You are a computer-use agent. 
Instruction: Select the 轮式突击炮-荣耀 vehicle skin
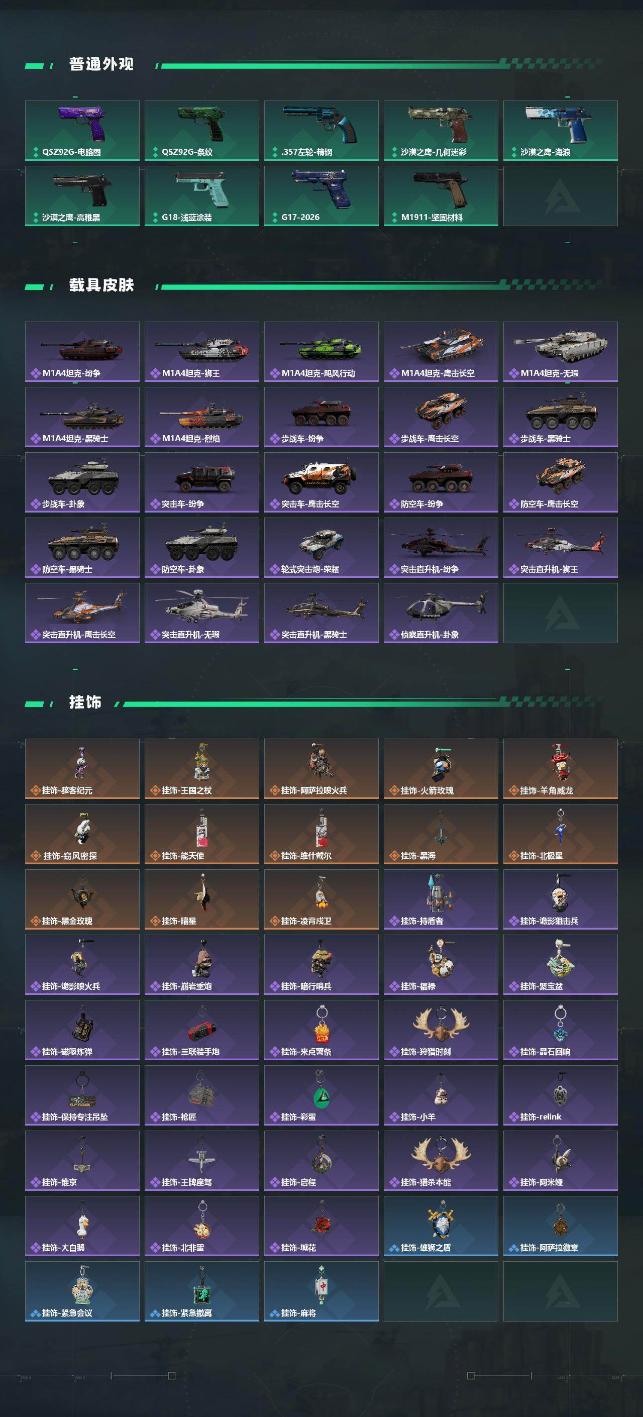point(321,548)
